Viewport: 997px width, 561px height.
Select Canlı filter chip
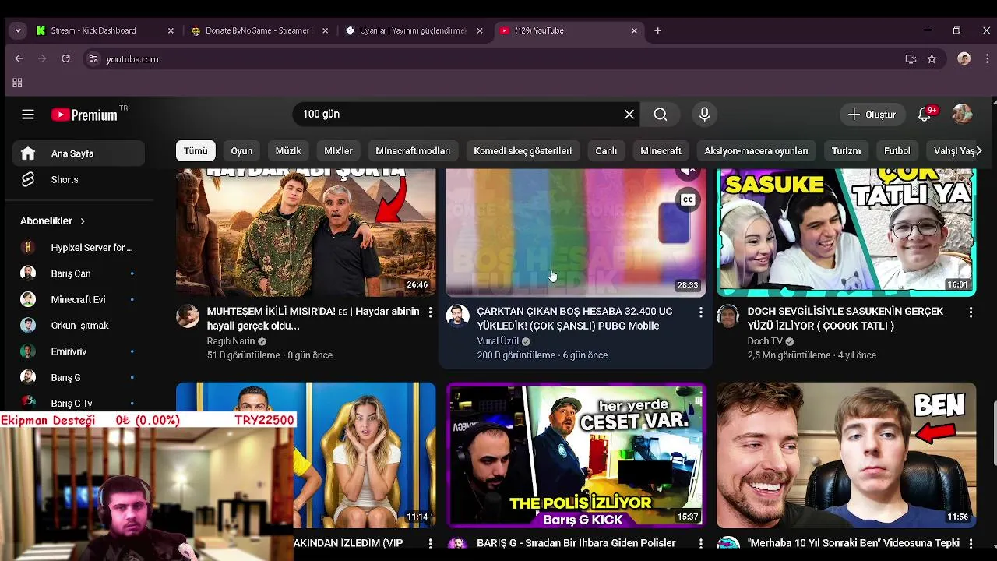pos(606,150)
